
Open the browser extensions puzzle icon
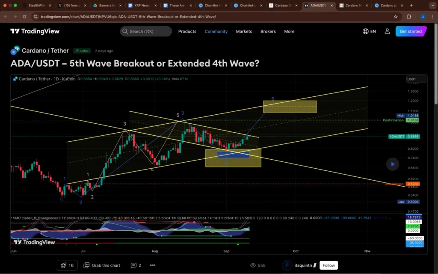pos(409,17)
